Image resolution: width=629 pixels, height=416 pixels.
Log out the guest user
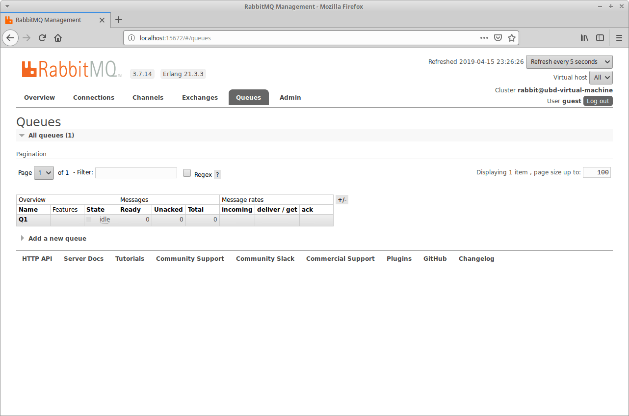(598, 101)
